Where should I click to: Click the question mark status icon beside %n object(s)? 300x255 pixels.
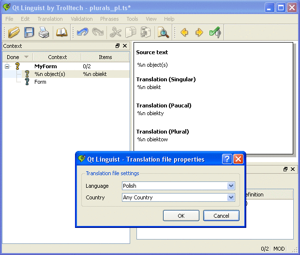click(27, 74)
